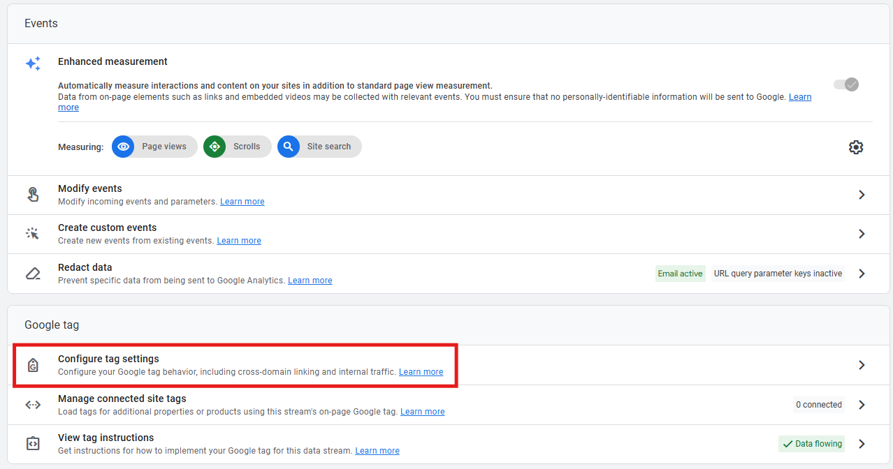Click the Site search magnifier icon

click(x=289, y=147)
